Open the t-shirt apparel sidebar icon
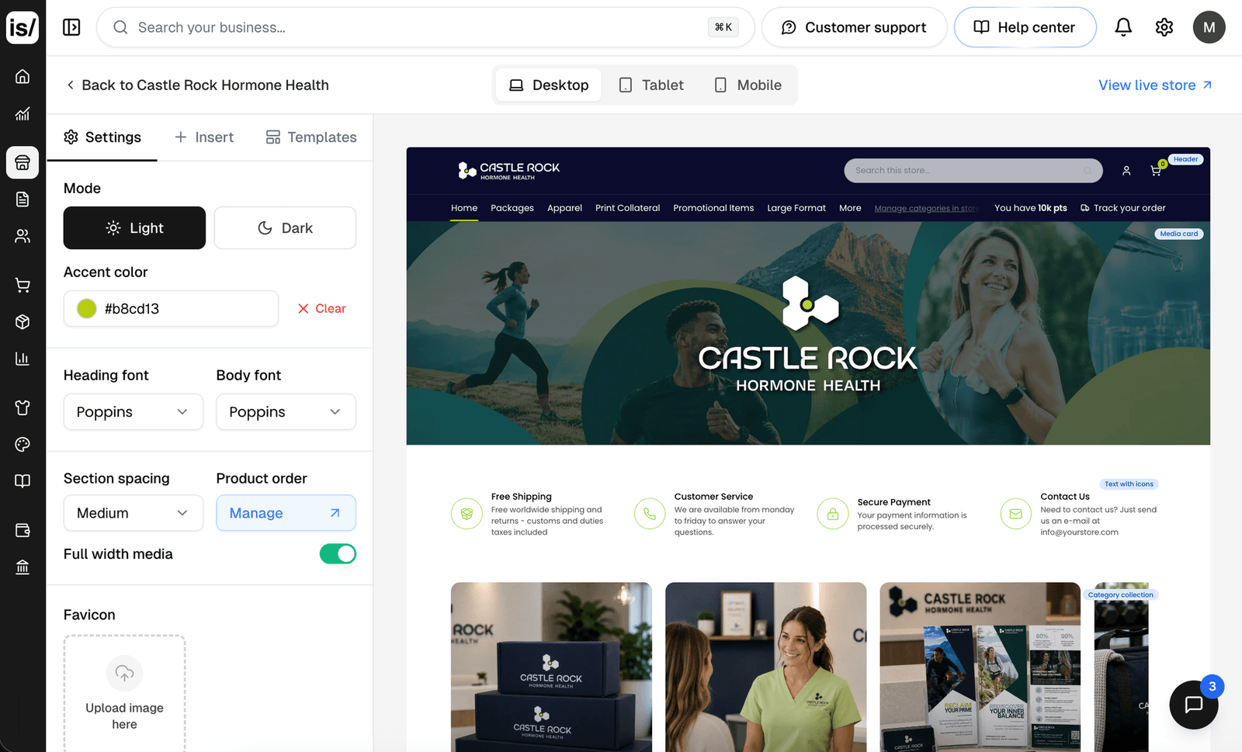Viewport: 1242px width, 752px height. click(23, 407)
